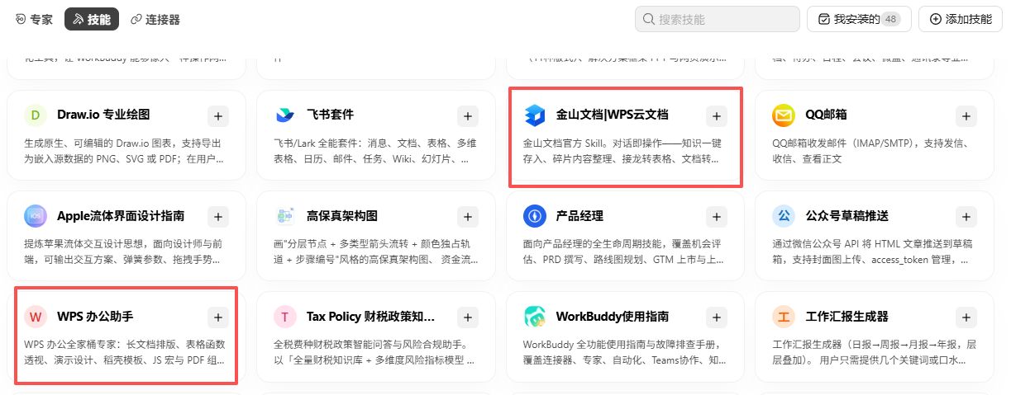The height and width of the screenshot is (395, 1011).
Task: Add the 金山文档|WPS云文档 skill
Action: (x=717, y=115)
